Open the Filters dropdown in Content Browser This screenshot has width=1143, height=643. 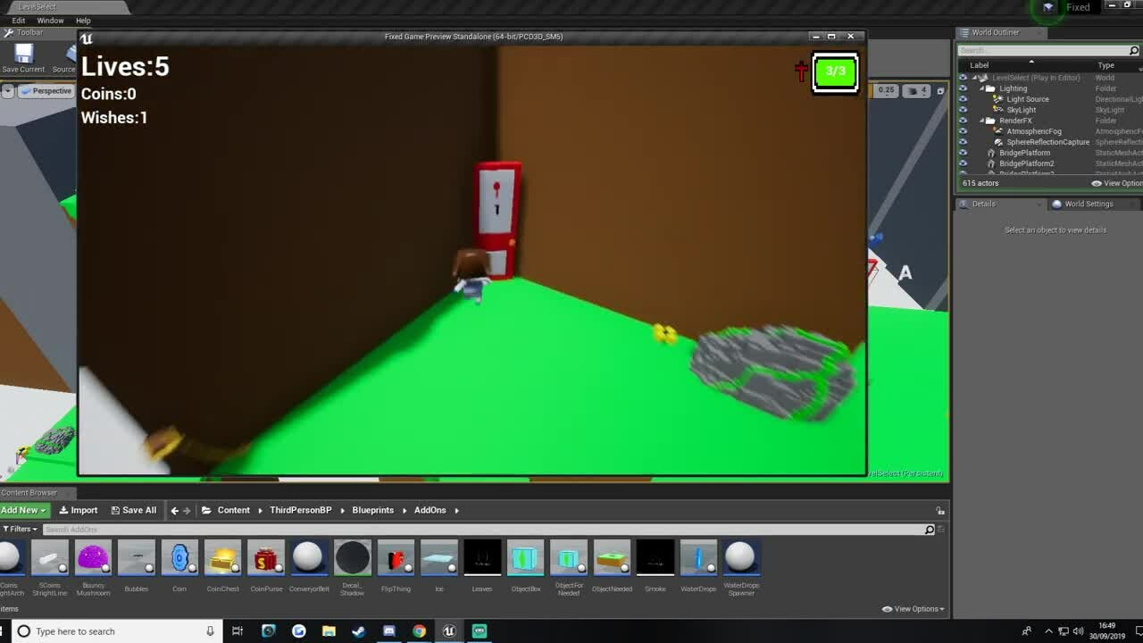click(18, 530)
